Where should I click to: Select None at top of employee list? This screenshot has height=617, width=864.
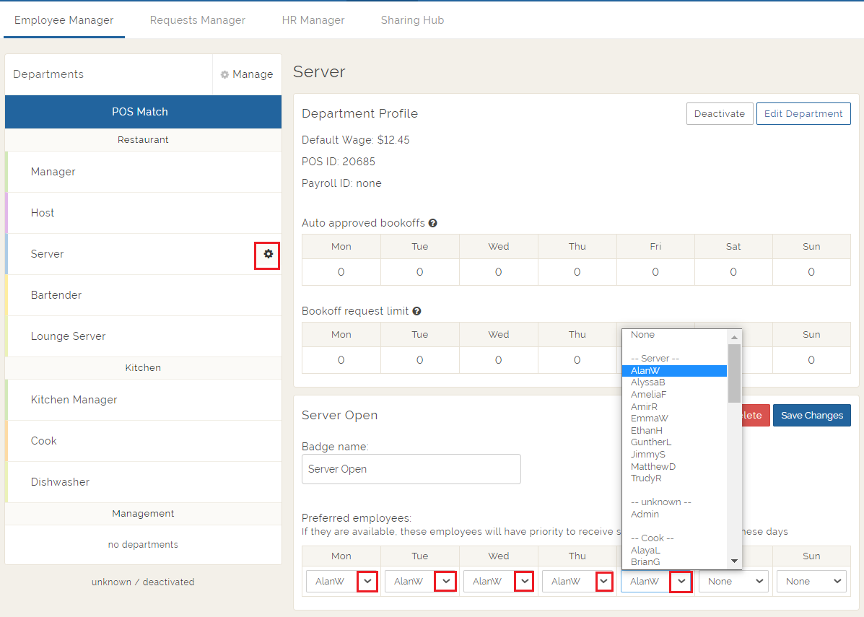click(x=642, y=334)
